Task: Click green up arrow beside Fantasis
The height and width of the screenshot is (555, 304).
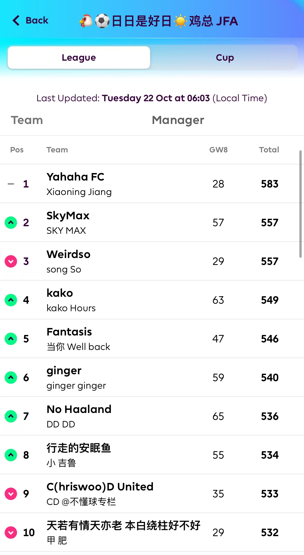Action: (x=11, y=339)
